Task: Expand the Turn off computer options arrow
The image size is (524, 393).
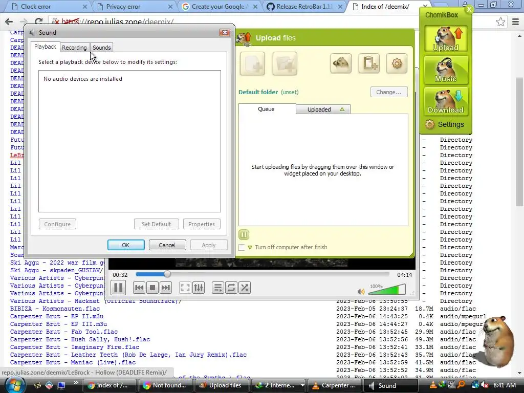Action: click(x=250, y=248)
